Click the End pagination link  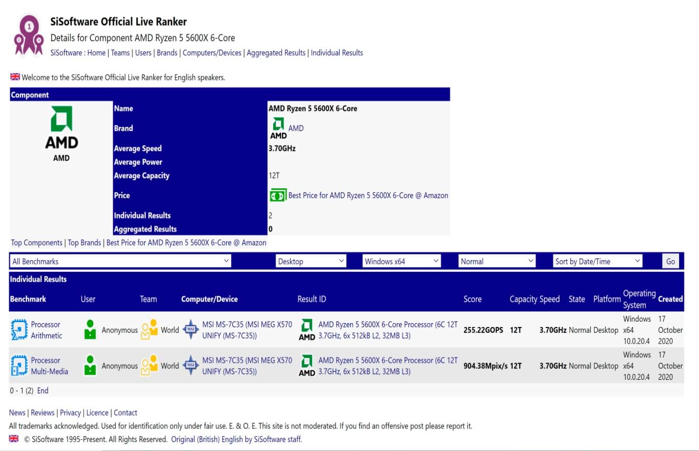point(42,390)
